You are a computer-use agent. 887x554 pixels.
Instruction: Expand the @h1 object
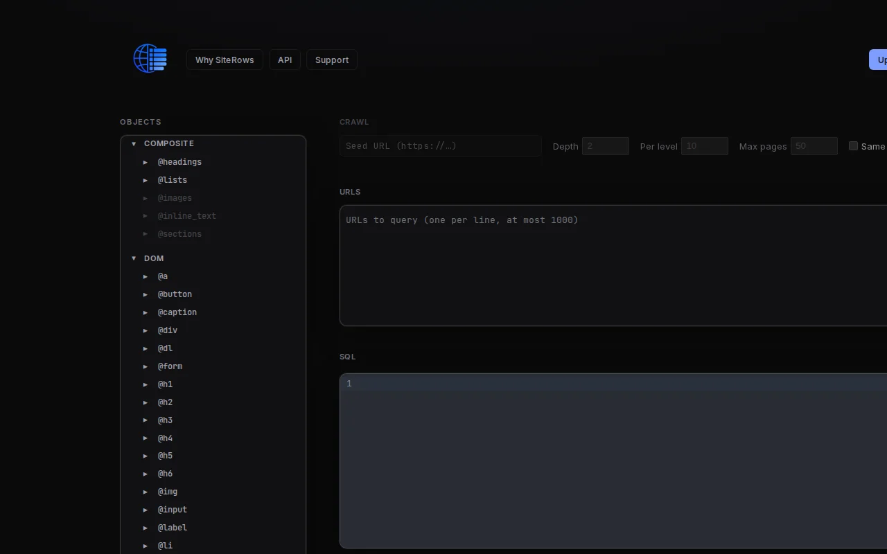coord(146,384)
